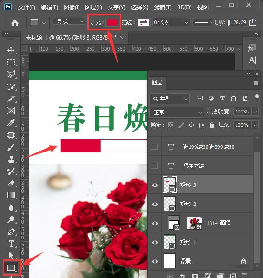Filter layers by shape kind
Screen dimensions: 263x278
pyautogui.click(x=233, y=98)
